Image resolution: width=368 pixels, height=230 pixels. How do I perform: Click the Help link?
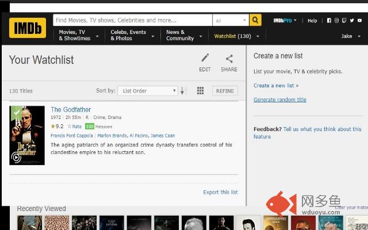point(312,21)
